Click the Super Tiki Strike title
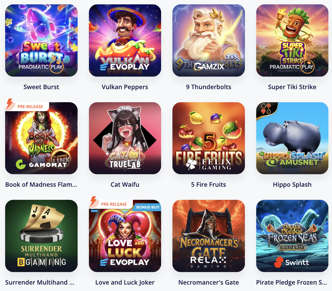 click(292, 87)
